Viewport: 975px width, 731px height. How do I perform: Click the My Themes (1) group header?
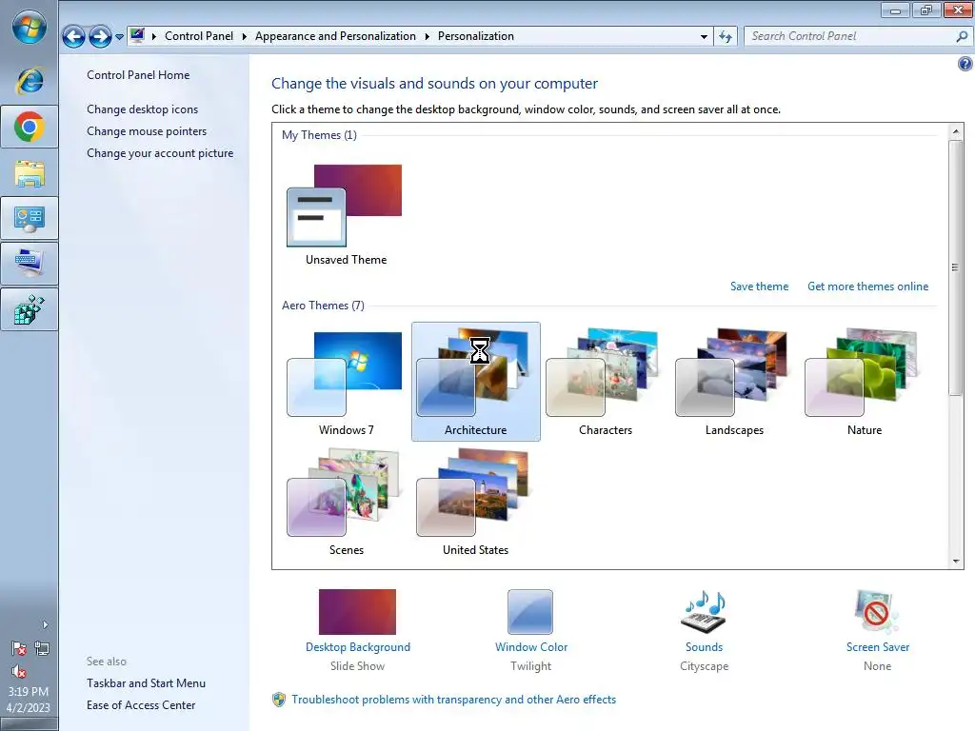tap(320, 135)
